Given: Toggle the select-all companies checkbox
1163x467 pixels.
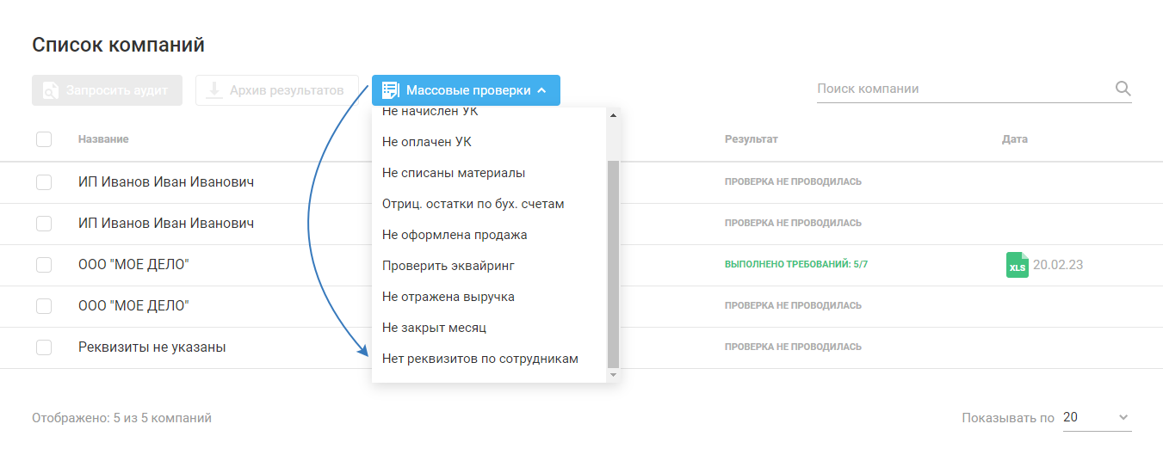Looking at the screenshot, I should (44, 139).
